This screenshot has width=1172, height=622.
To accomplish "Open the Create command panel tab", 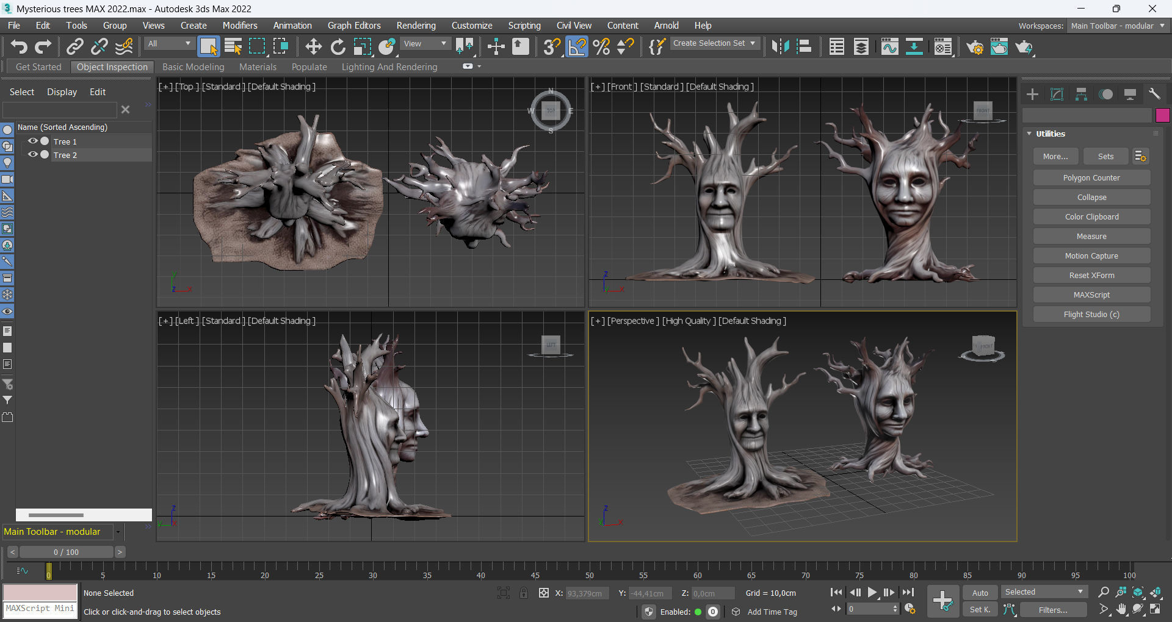I will [x=1032, y=94].
